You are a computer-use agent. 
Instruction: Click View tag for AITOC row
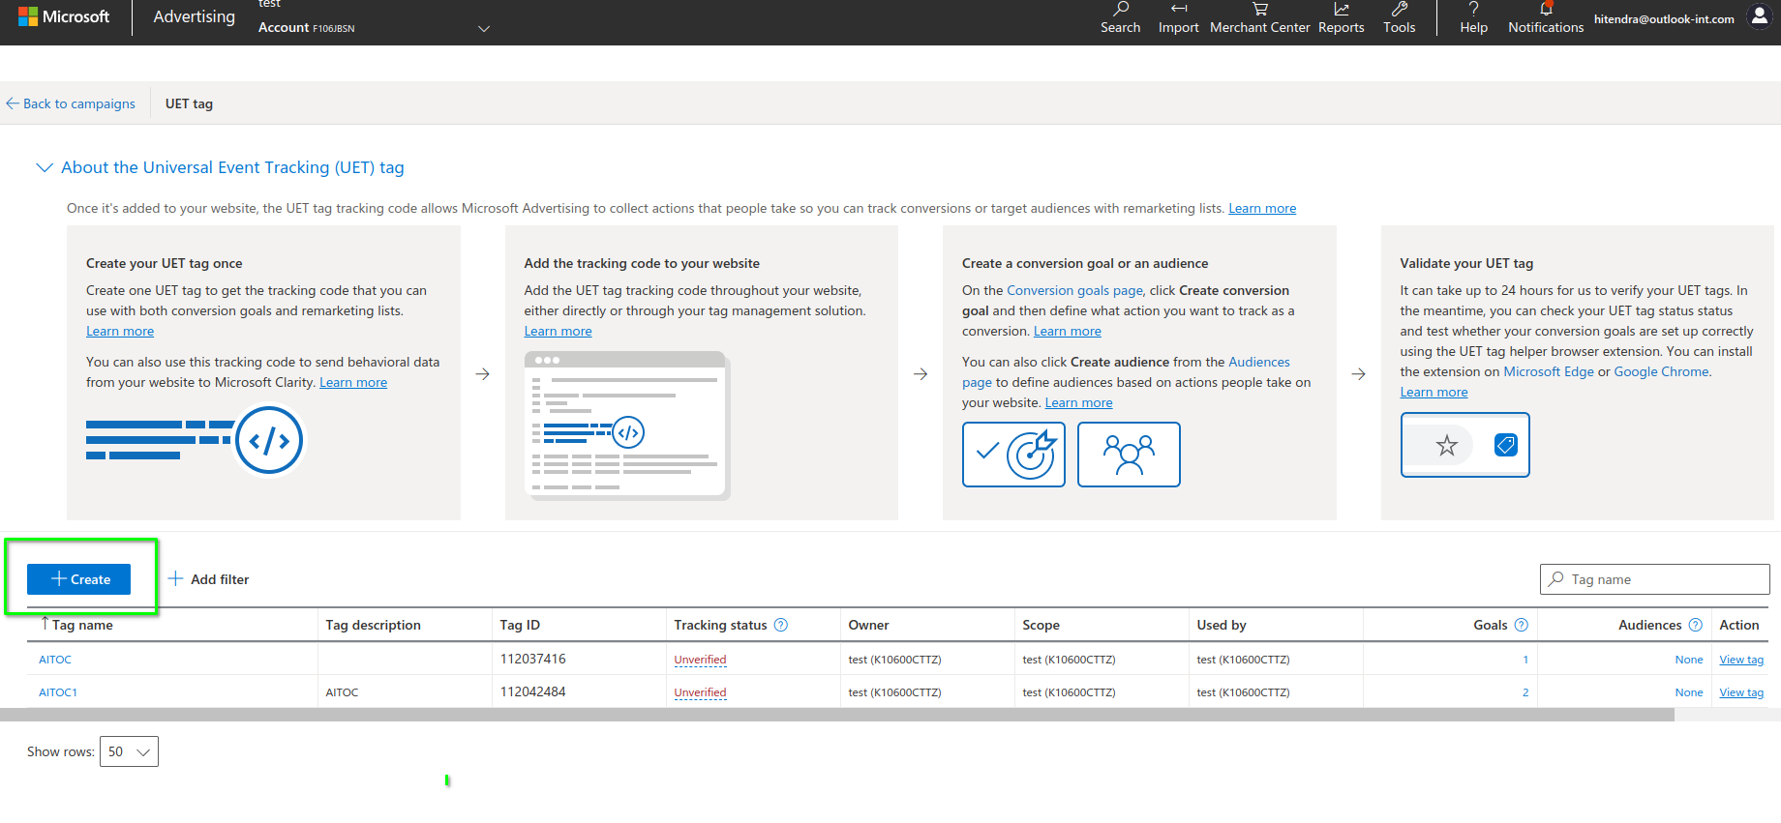1741,660
